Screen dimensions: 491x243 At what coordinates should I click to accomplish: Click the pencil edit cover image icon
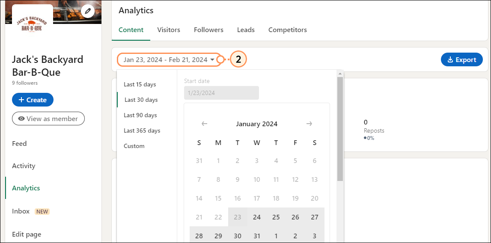[x=88, y=11]
